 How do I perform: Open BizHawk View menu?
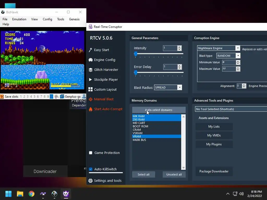35,19
